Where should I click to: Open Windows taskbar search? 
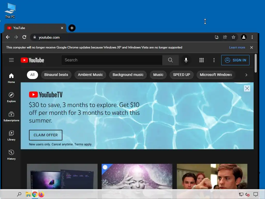coord(19,194)
